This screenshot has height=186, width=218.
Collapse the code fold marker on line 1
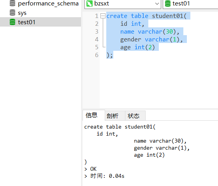pyautogui.click(x=103, y=16)
